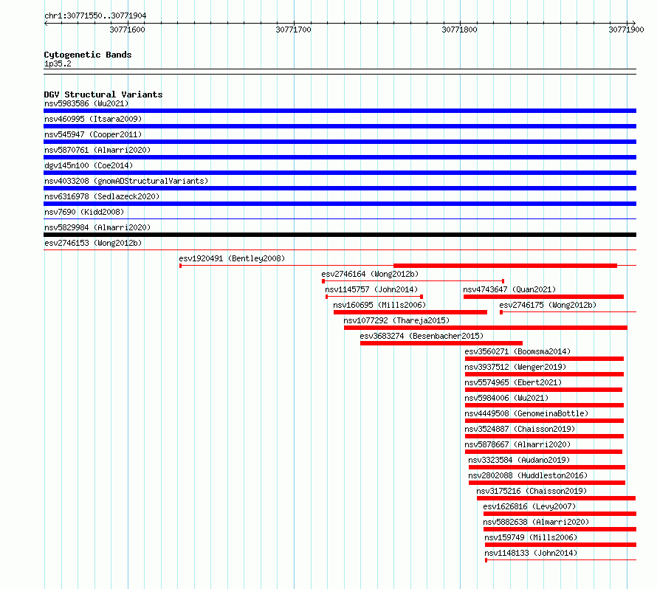Select the nsv460995 (Itsara2009) variant label
The image size is (657, 589).
tap(93, 119)
